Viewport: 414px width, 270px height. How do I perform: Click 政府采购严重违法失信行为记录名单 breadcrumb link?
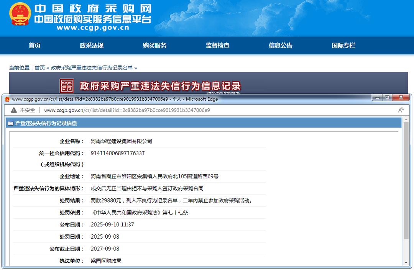coord(92,68)
